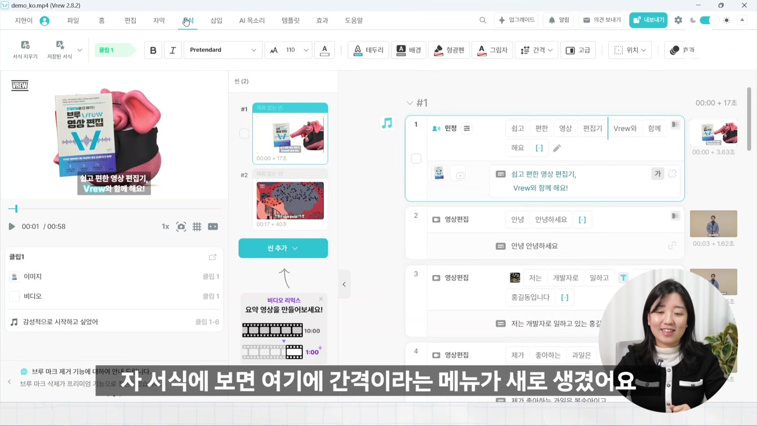
Task: Open the 템플릿 menu tab
Action: point(291,20)
